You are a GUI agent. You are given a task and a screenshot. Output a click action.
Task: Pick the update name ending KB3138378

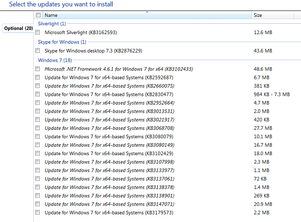(110, 187)
